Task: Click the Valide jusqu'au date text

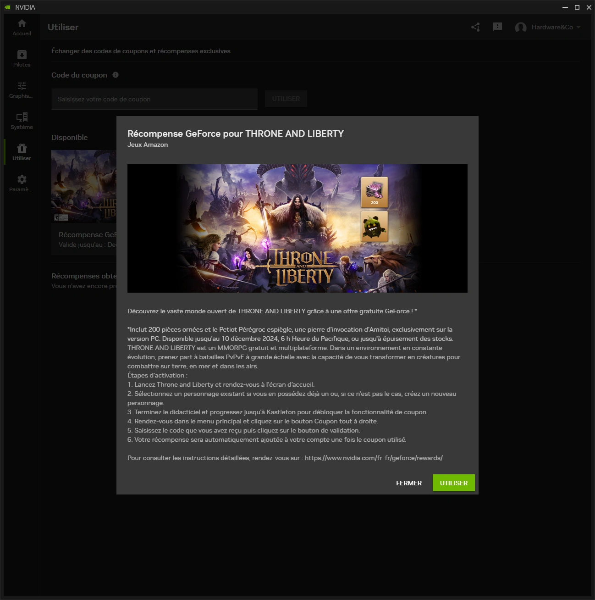Action: click(x=88, y=244)
